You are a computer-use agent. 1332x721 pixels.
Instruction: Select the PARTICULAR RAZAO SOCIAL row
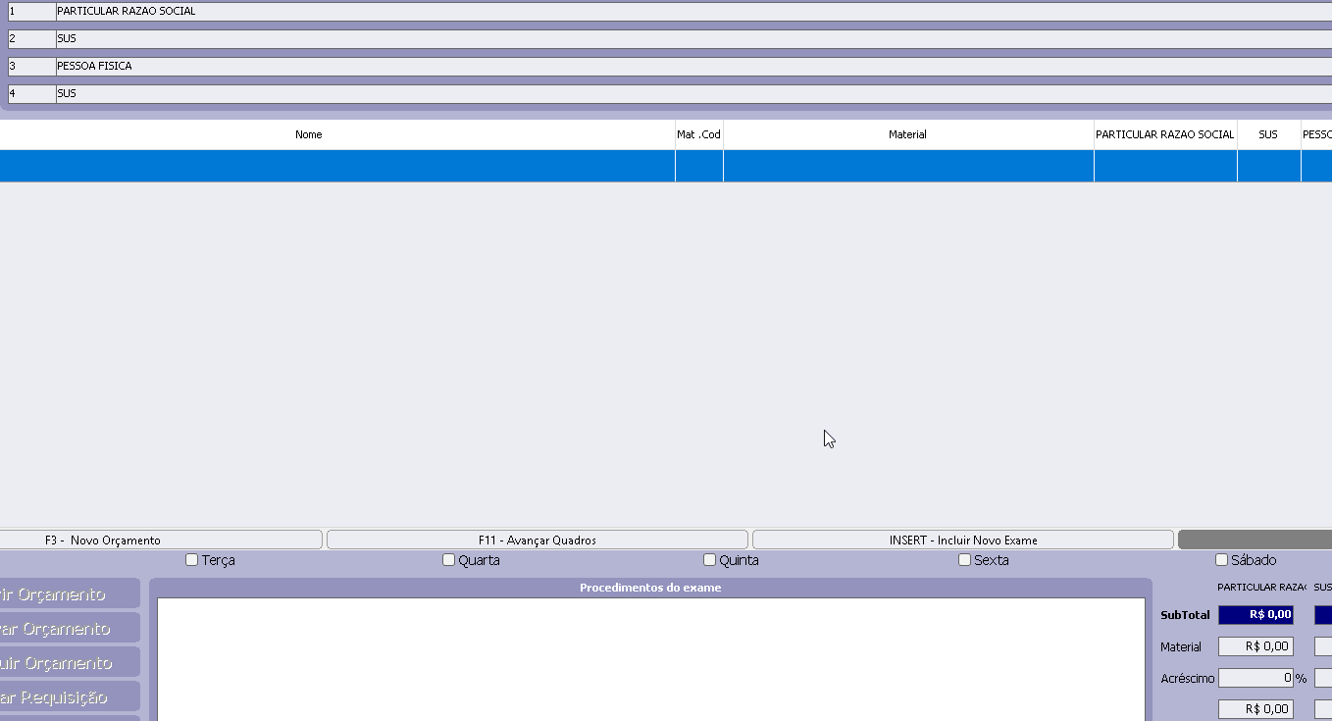[x=392, y=12]
